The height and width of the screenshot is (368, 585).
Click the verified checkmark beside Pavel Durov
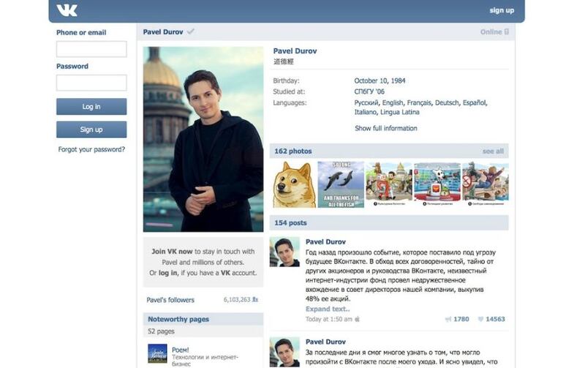coord(191,31)
